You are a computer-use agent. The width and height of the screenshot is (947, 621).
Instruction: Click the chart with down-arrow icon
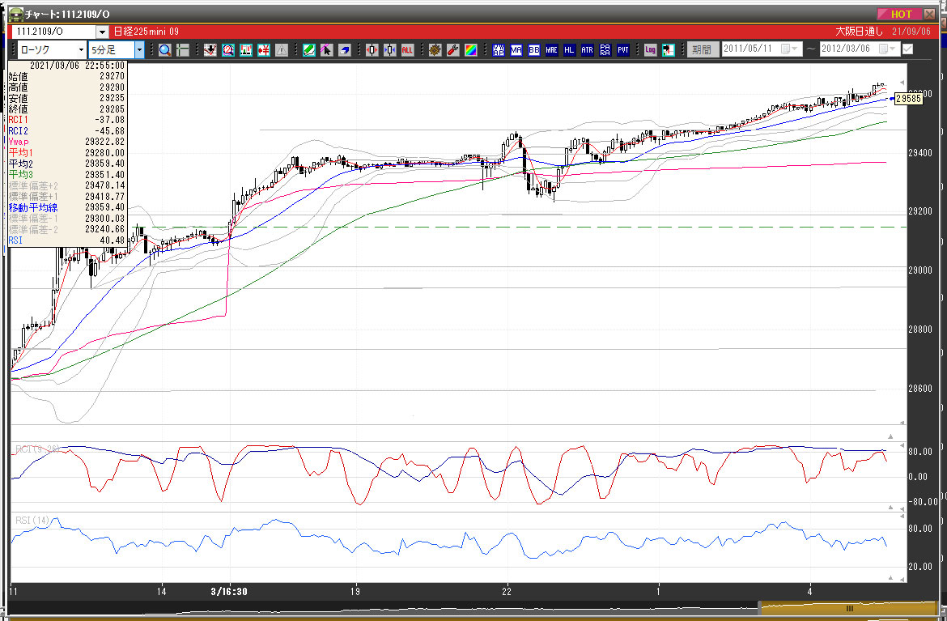[x=210, y=50]
